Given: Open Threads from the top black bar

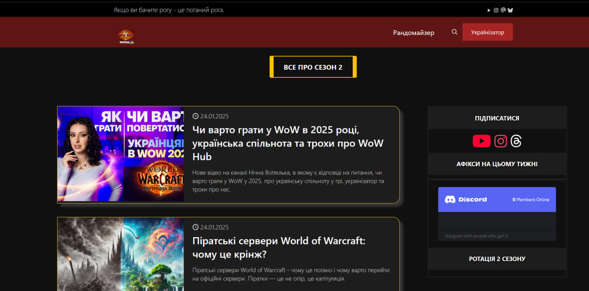Looking at the screenshot, I should pos(503,10).
